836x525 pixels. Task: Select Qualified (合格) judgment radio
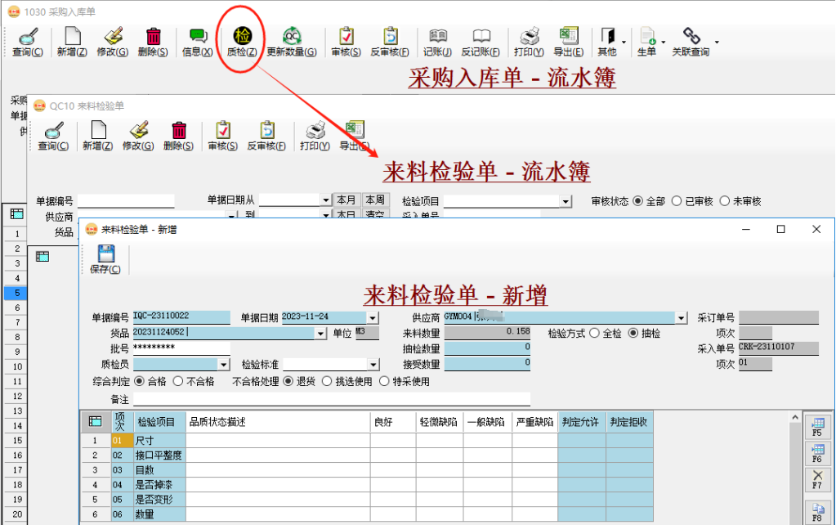139,381
